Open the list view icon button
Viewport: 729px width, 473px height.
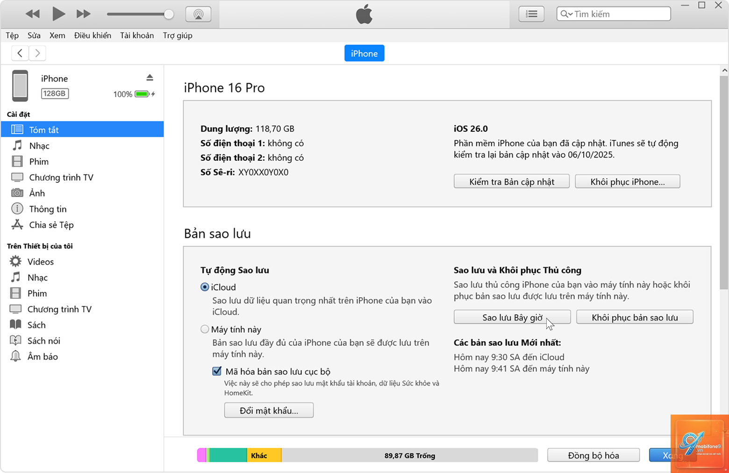point(531,14)
